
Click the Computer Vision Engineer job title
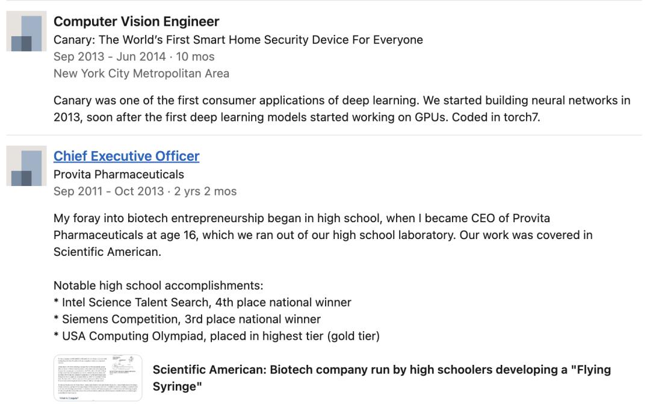[137, 22]
